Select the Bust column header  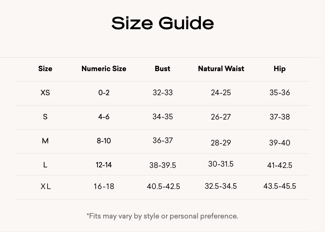tap(162, 69)
